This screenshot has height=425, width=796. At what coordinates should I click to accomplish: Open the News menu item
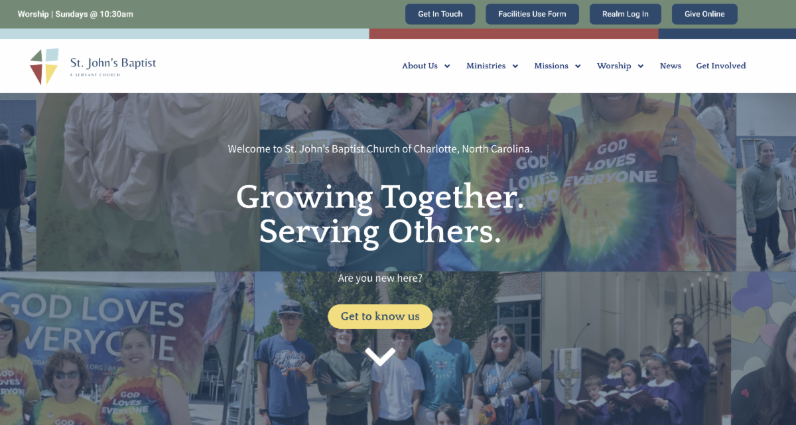[x=671, y=66]
